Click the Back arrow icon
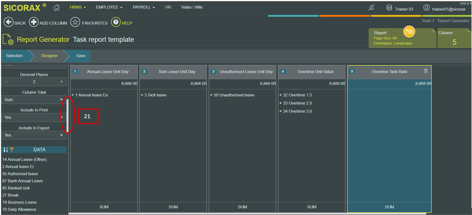The height and width of the screenshot is (215, 472). tap(8, 22)
